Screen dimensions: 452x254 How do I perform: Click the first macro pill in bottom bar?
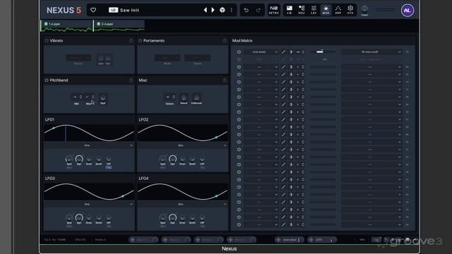[x=143, y=240]
